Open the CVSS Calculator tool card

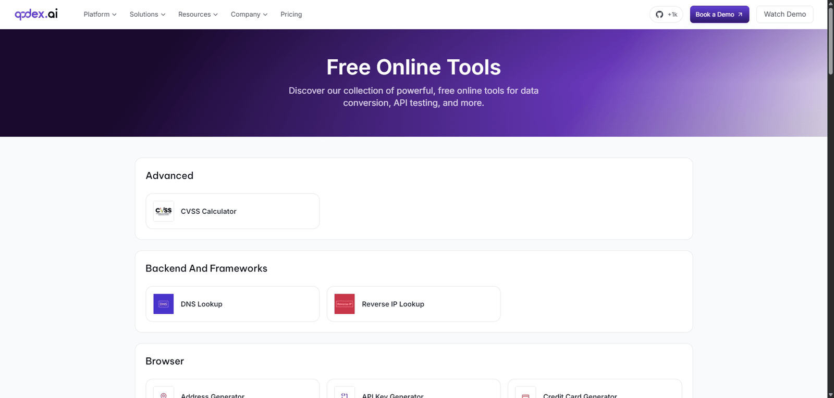point(232,211)
